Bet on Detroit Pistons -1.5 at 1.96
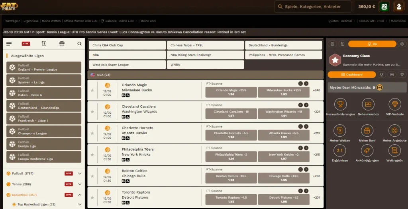The height and width of the screenshot is (209, 408). pyautogui.click(x=284, y=199)
